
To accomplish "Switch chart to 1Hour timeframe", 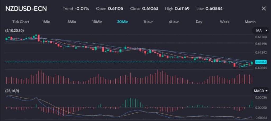I will 148,22.
